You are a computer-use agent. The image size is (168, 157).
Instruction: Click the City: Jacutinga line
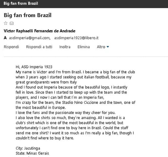click(x=28, y=148)
